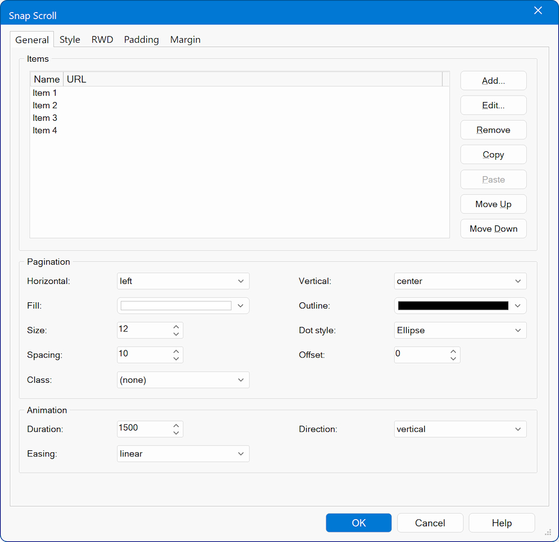Open the RWD tab

pyautogui.click(x=102, y=40)
